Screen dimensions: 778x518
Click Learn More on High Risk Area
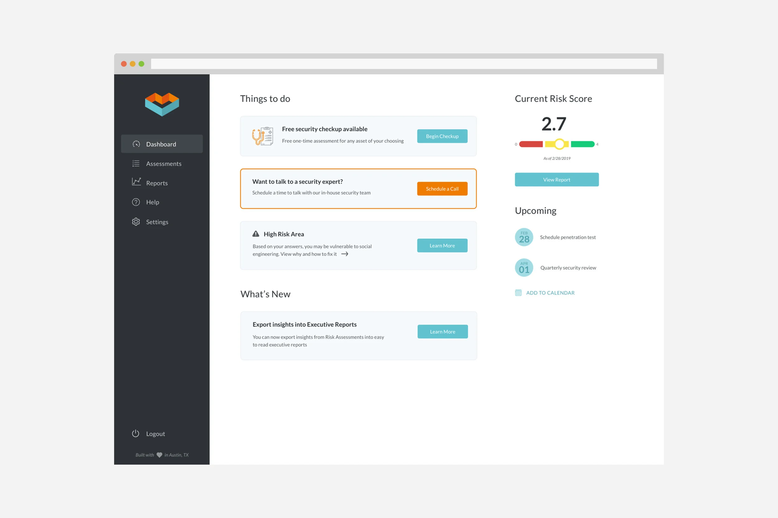point(442,245)
